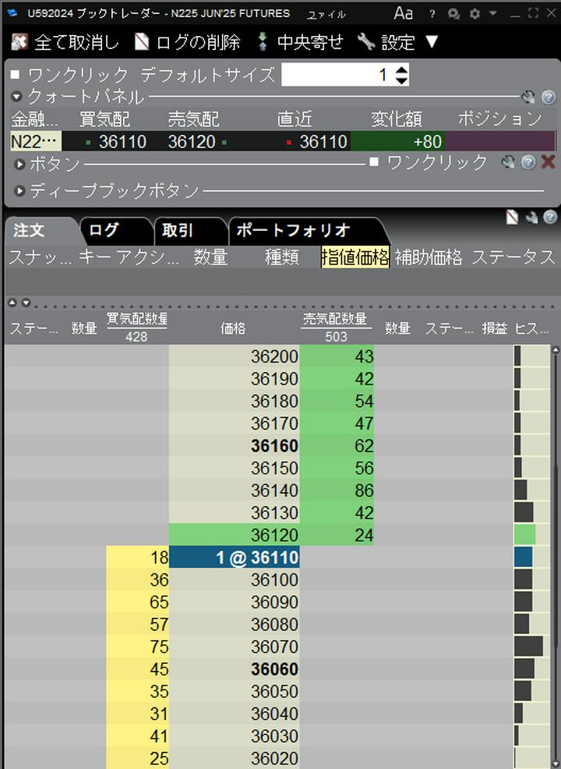Click the 全て取消し cancel-all button

pyautogui.click(x=65, y=42)
